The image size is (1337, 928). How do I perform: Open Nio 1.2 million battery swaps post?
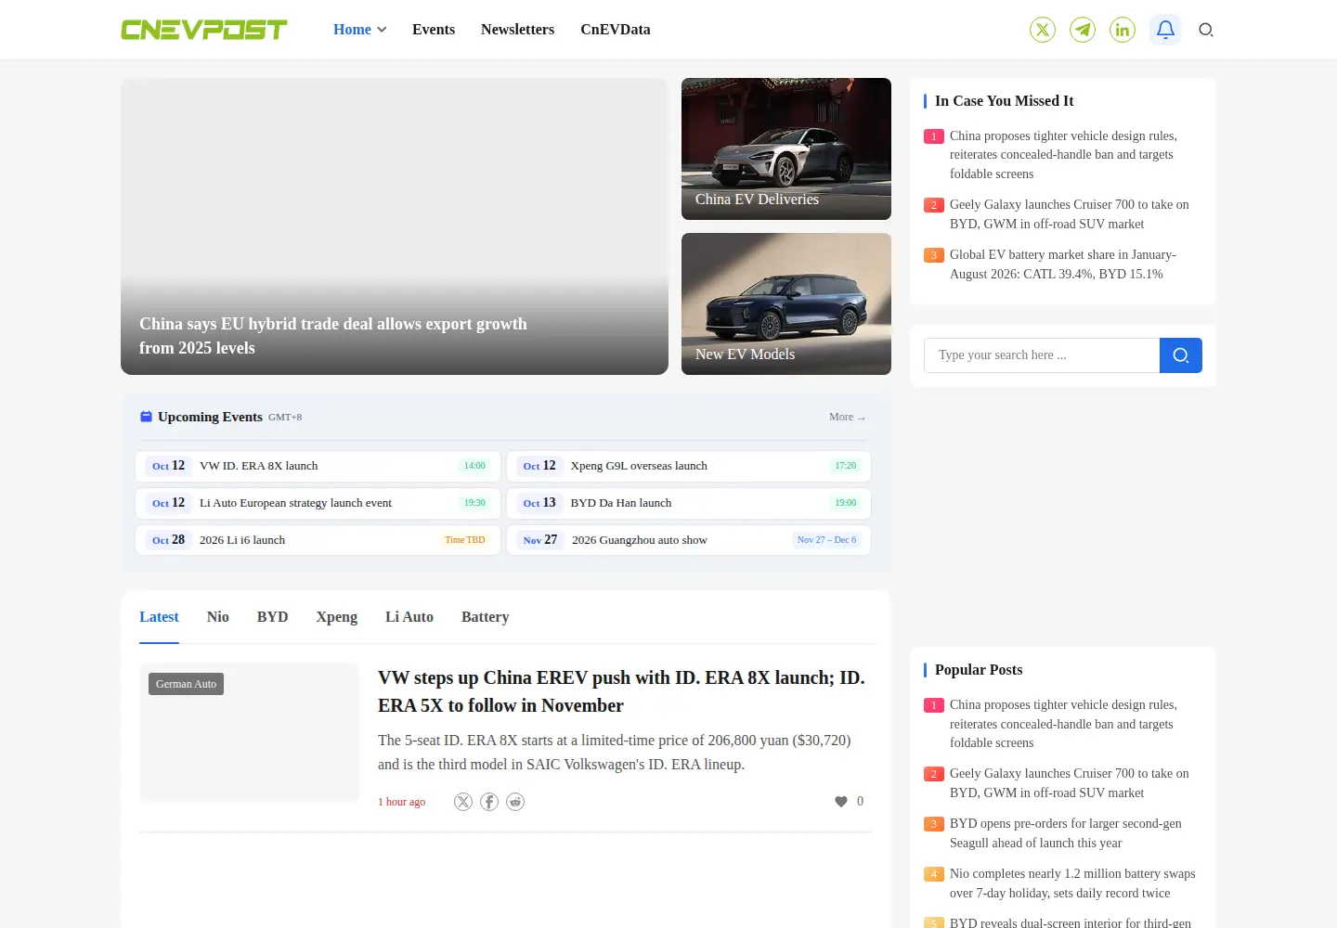coord(1072,883)
